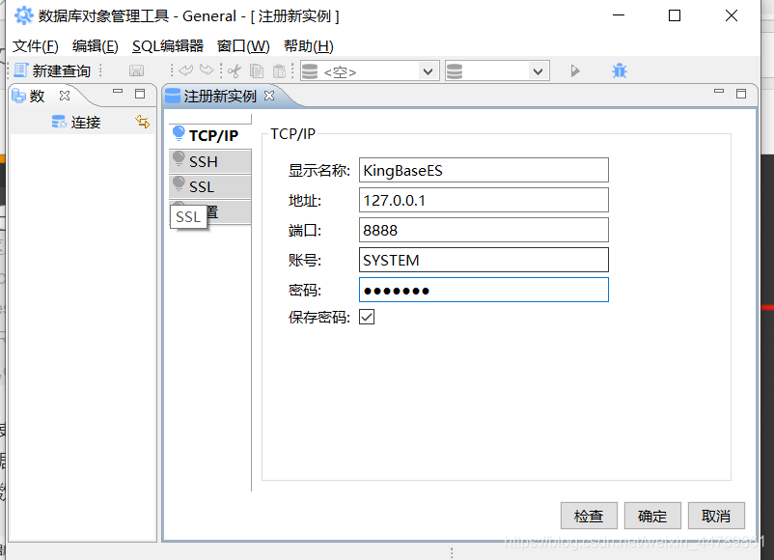Click the 密码 password field

(484, 290)
